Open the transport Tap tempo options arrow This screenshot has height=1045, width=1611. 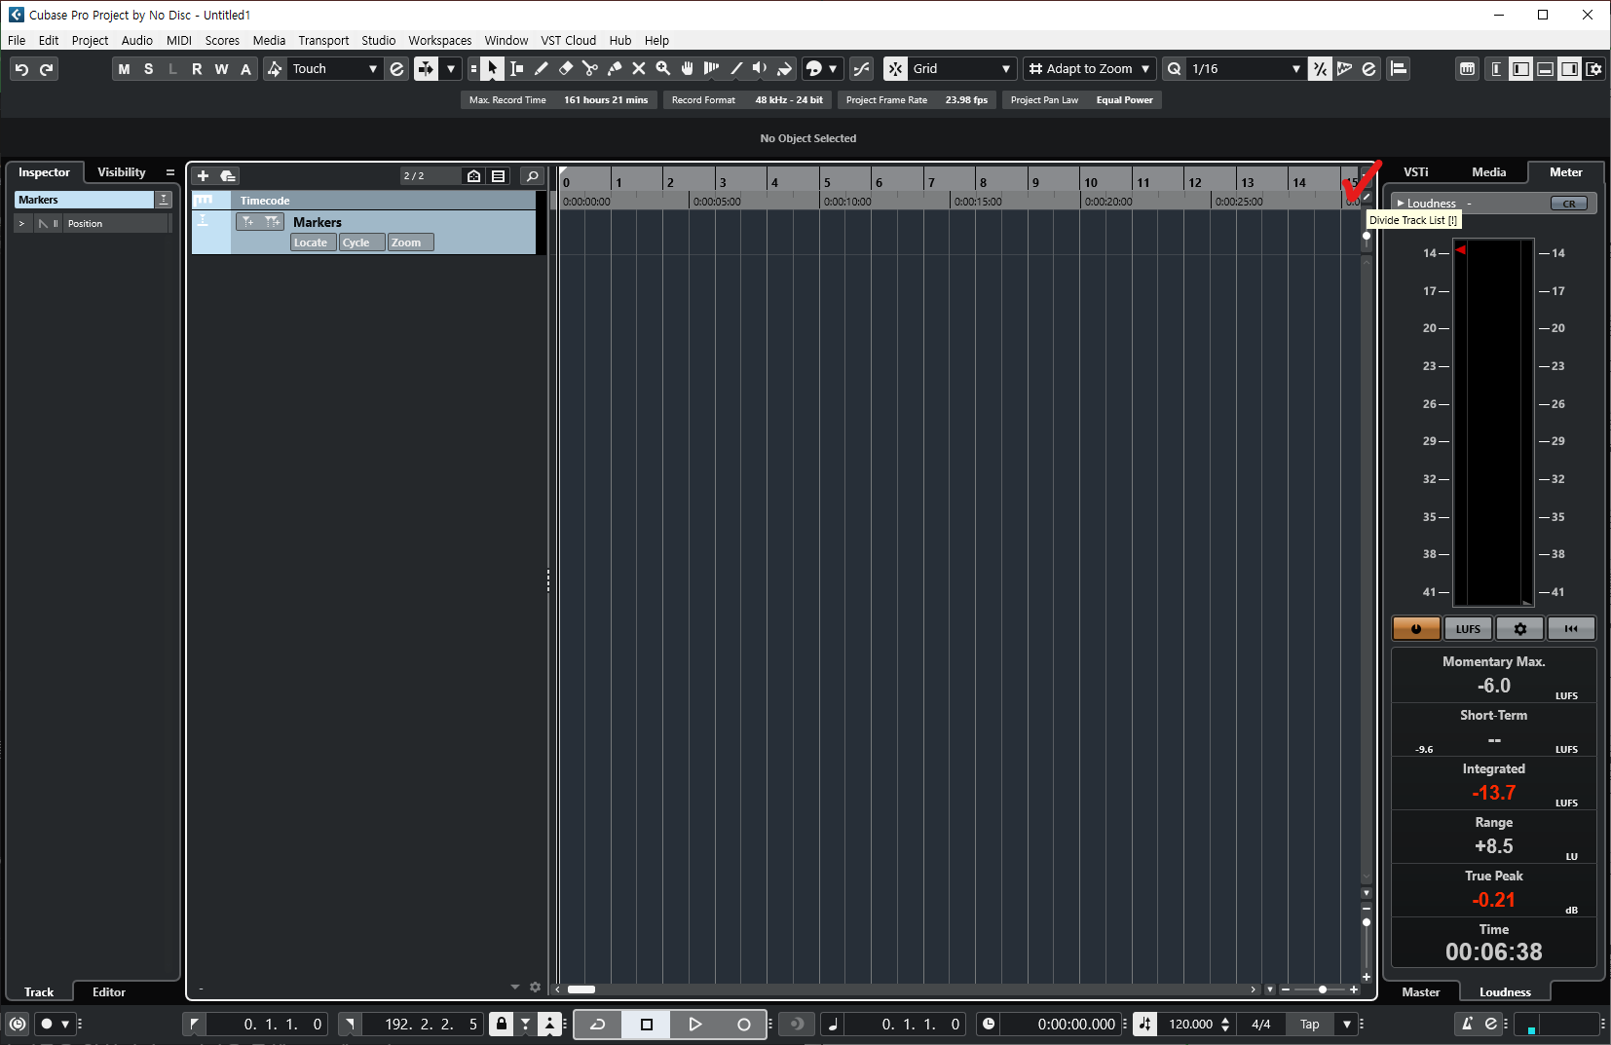click(1347, 1024)
